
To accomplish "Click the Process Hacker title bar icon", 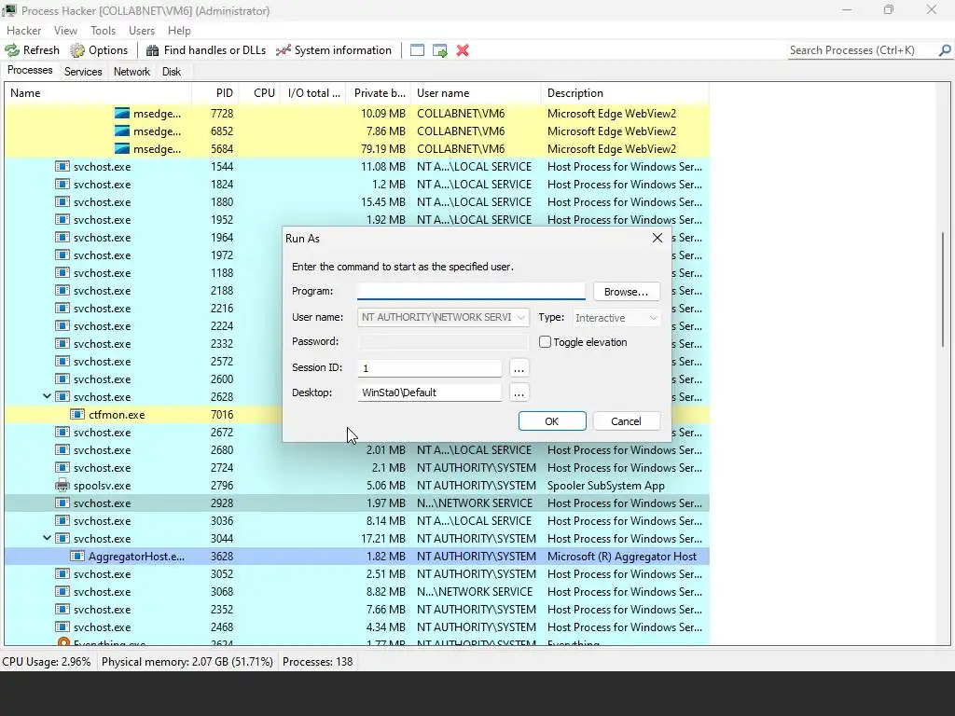I will click(9, 10).
